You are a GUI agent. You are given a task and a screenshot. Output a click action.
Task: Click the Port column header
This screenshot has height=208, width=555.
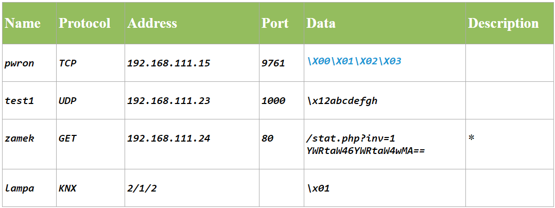pyautogui.click(x=275, y=24)
